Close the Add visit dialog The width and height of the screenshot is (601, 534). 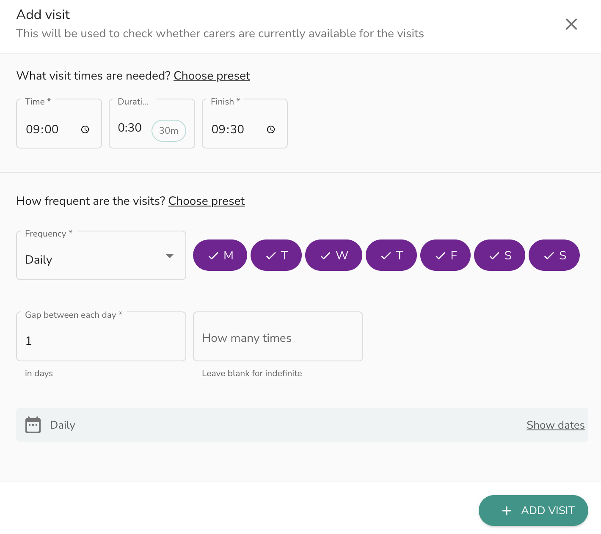point(571,24)
